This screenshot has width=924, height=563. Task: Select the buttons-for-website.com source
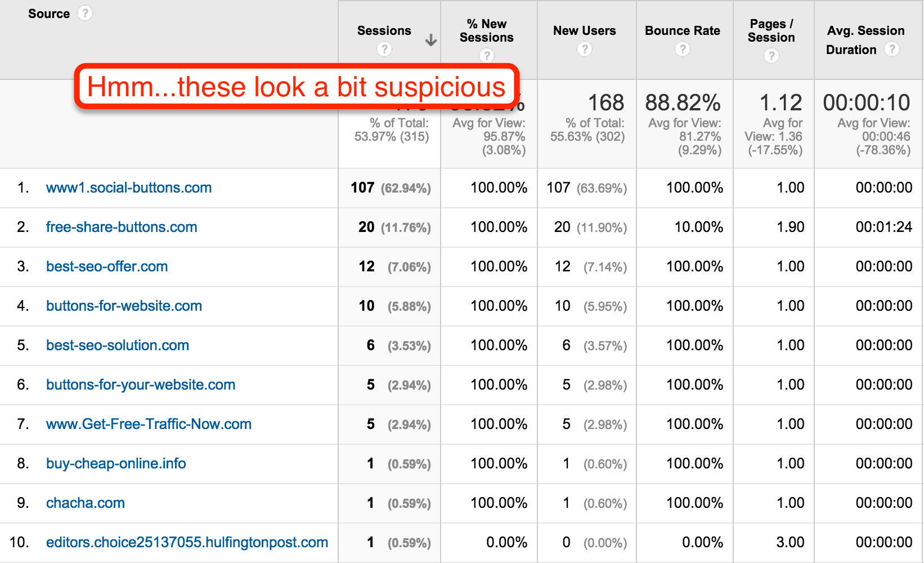point(124,306)
